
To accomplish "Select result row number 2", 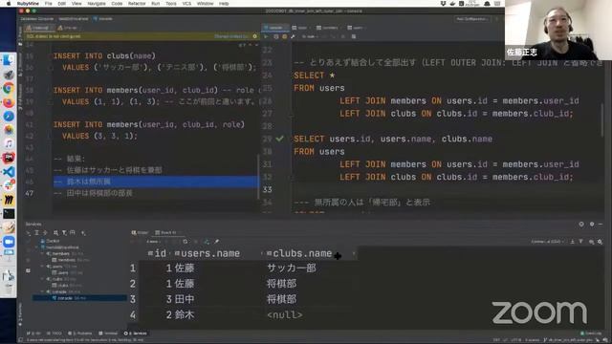I will tap(133, 284).
